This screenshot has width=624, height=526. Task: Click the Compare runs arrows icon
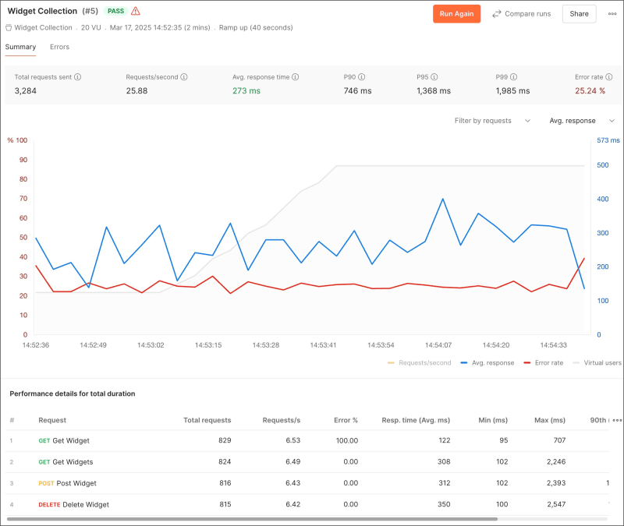click(498, 14)
